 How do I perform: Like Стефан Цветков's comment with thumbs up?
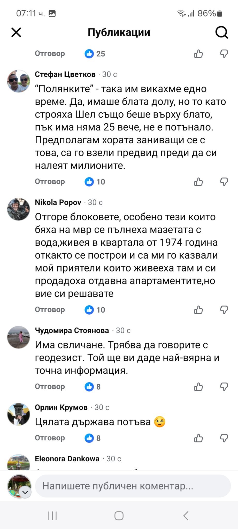click(x=198, y=182)
